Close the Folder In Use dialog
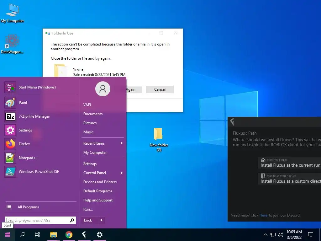 pos(176,33)
